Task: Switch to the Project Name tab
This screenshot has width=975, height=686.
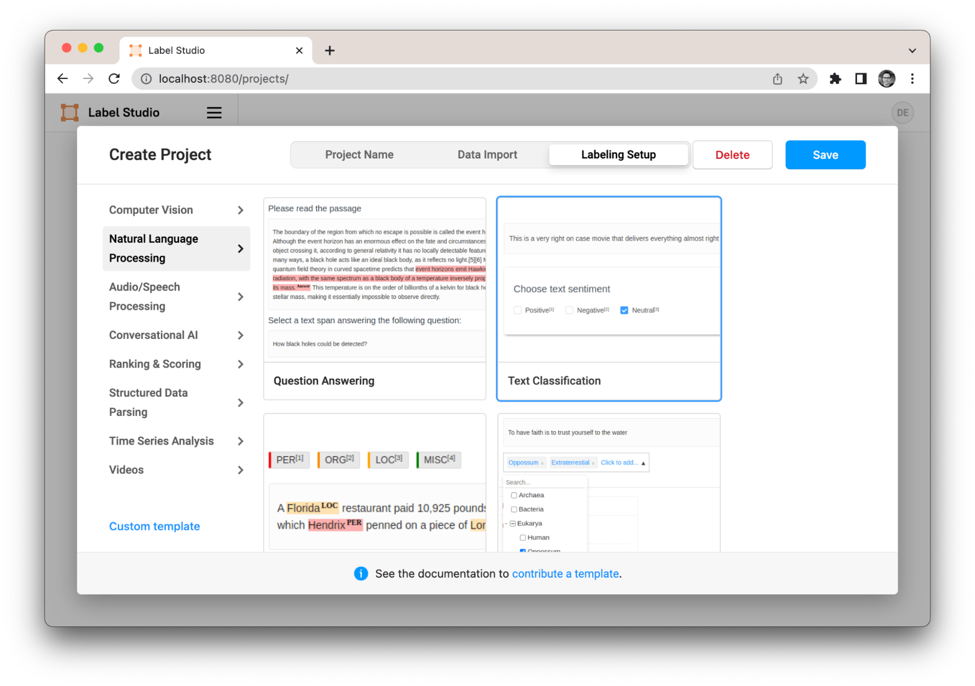Action: (x=359, y=155)
